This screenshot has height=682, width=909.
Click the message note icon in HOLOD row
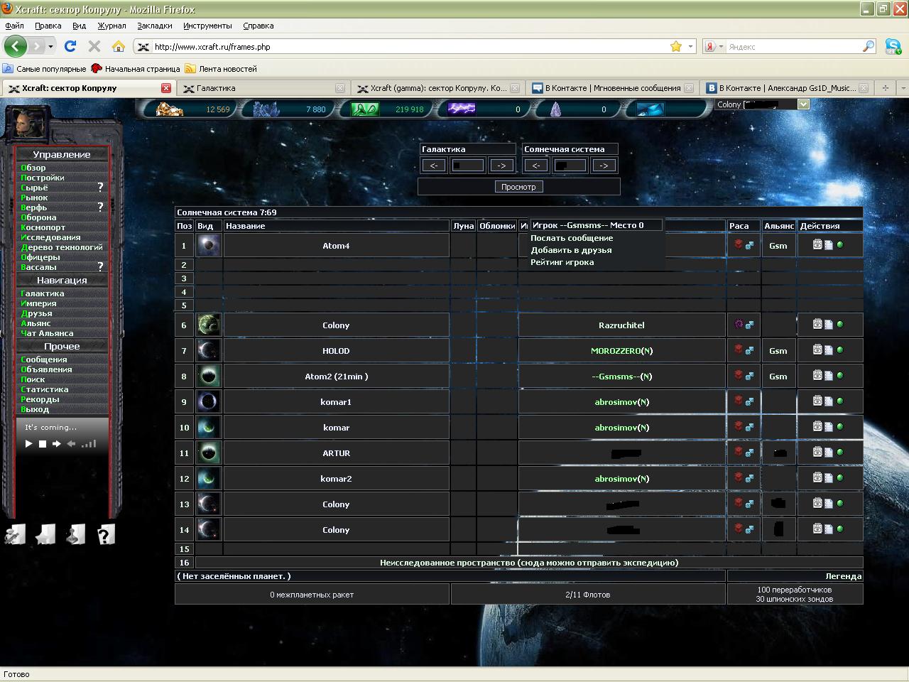829,350
